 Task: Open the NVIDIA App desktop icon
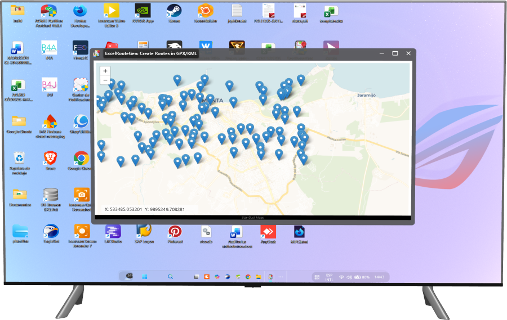[x=143, y=13]
